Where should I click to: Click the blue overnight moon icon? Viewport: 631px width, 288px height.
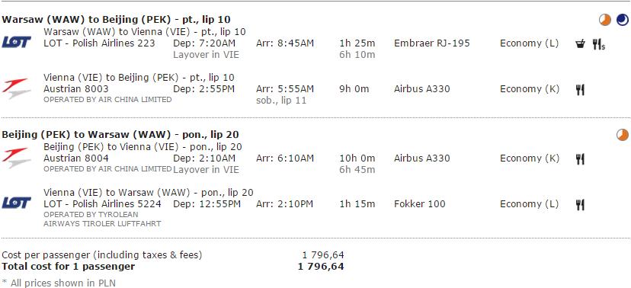623,19
